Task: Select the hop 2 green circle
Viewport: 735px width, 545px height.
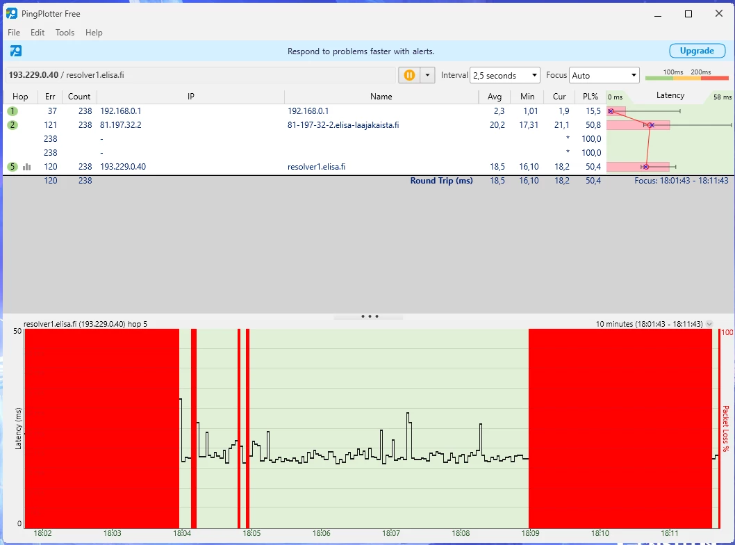Action: 13,125
